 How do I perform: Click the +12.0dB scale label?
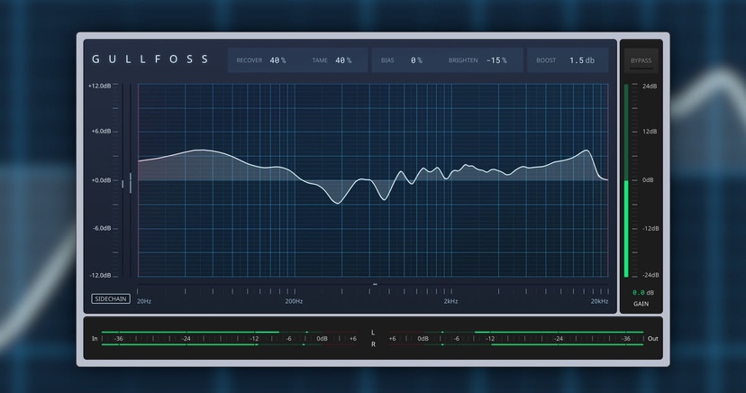(x=99, y=87)
